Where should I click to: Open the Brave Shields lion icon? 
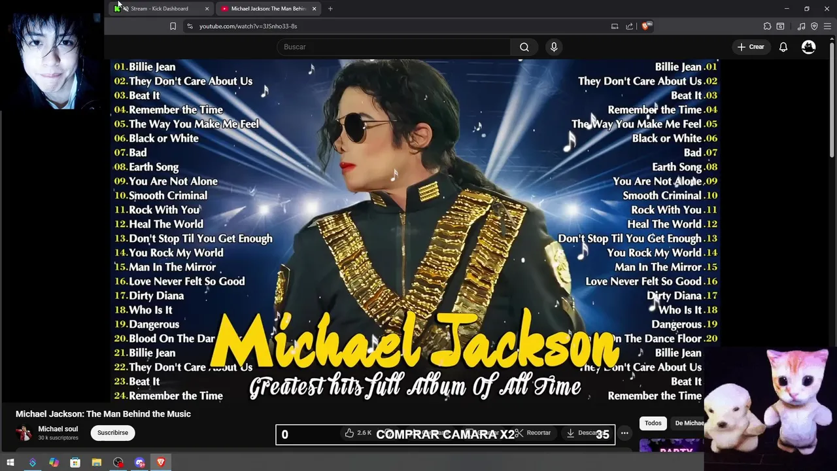click(x=646, y=26)
